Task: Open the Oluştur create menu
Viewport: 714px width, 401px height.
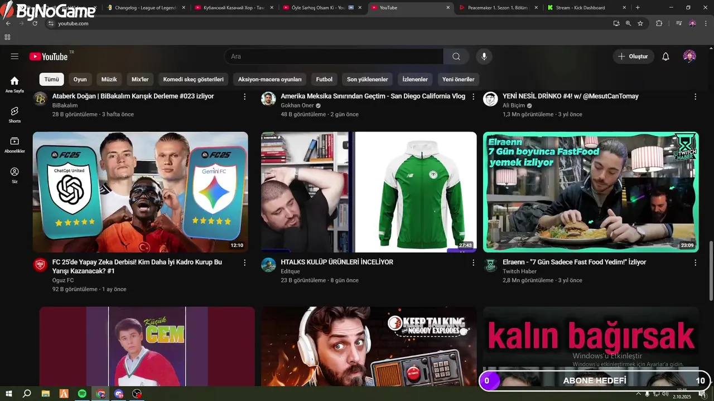Action: (x=634, y=56)
